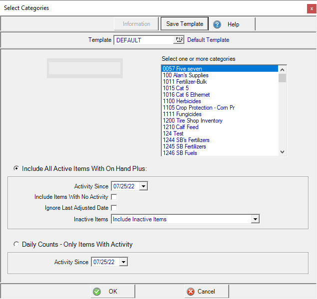The width and height of the screenshot is (317, 299).
Task: Click the red X Cancel icon
Action: 190,292
